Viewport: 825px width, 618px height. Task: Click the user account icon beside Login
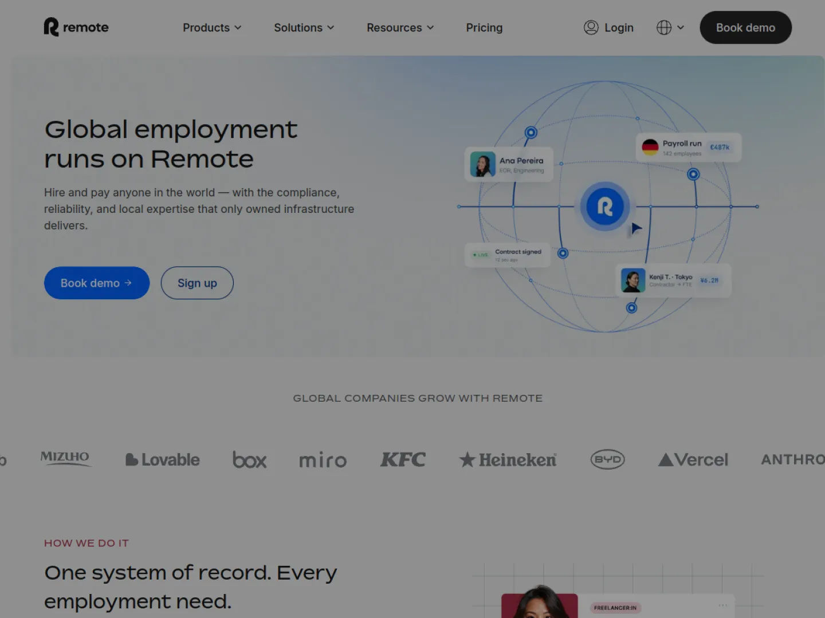tap(591, 27)
